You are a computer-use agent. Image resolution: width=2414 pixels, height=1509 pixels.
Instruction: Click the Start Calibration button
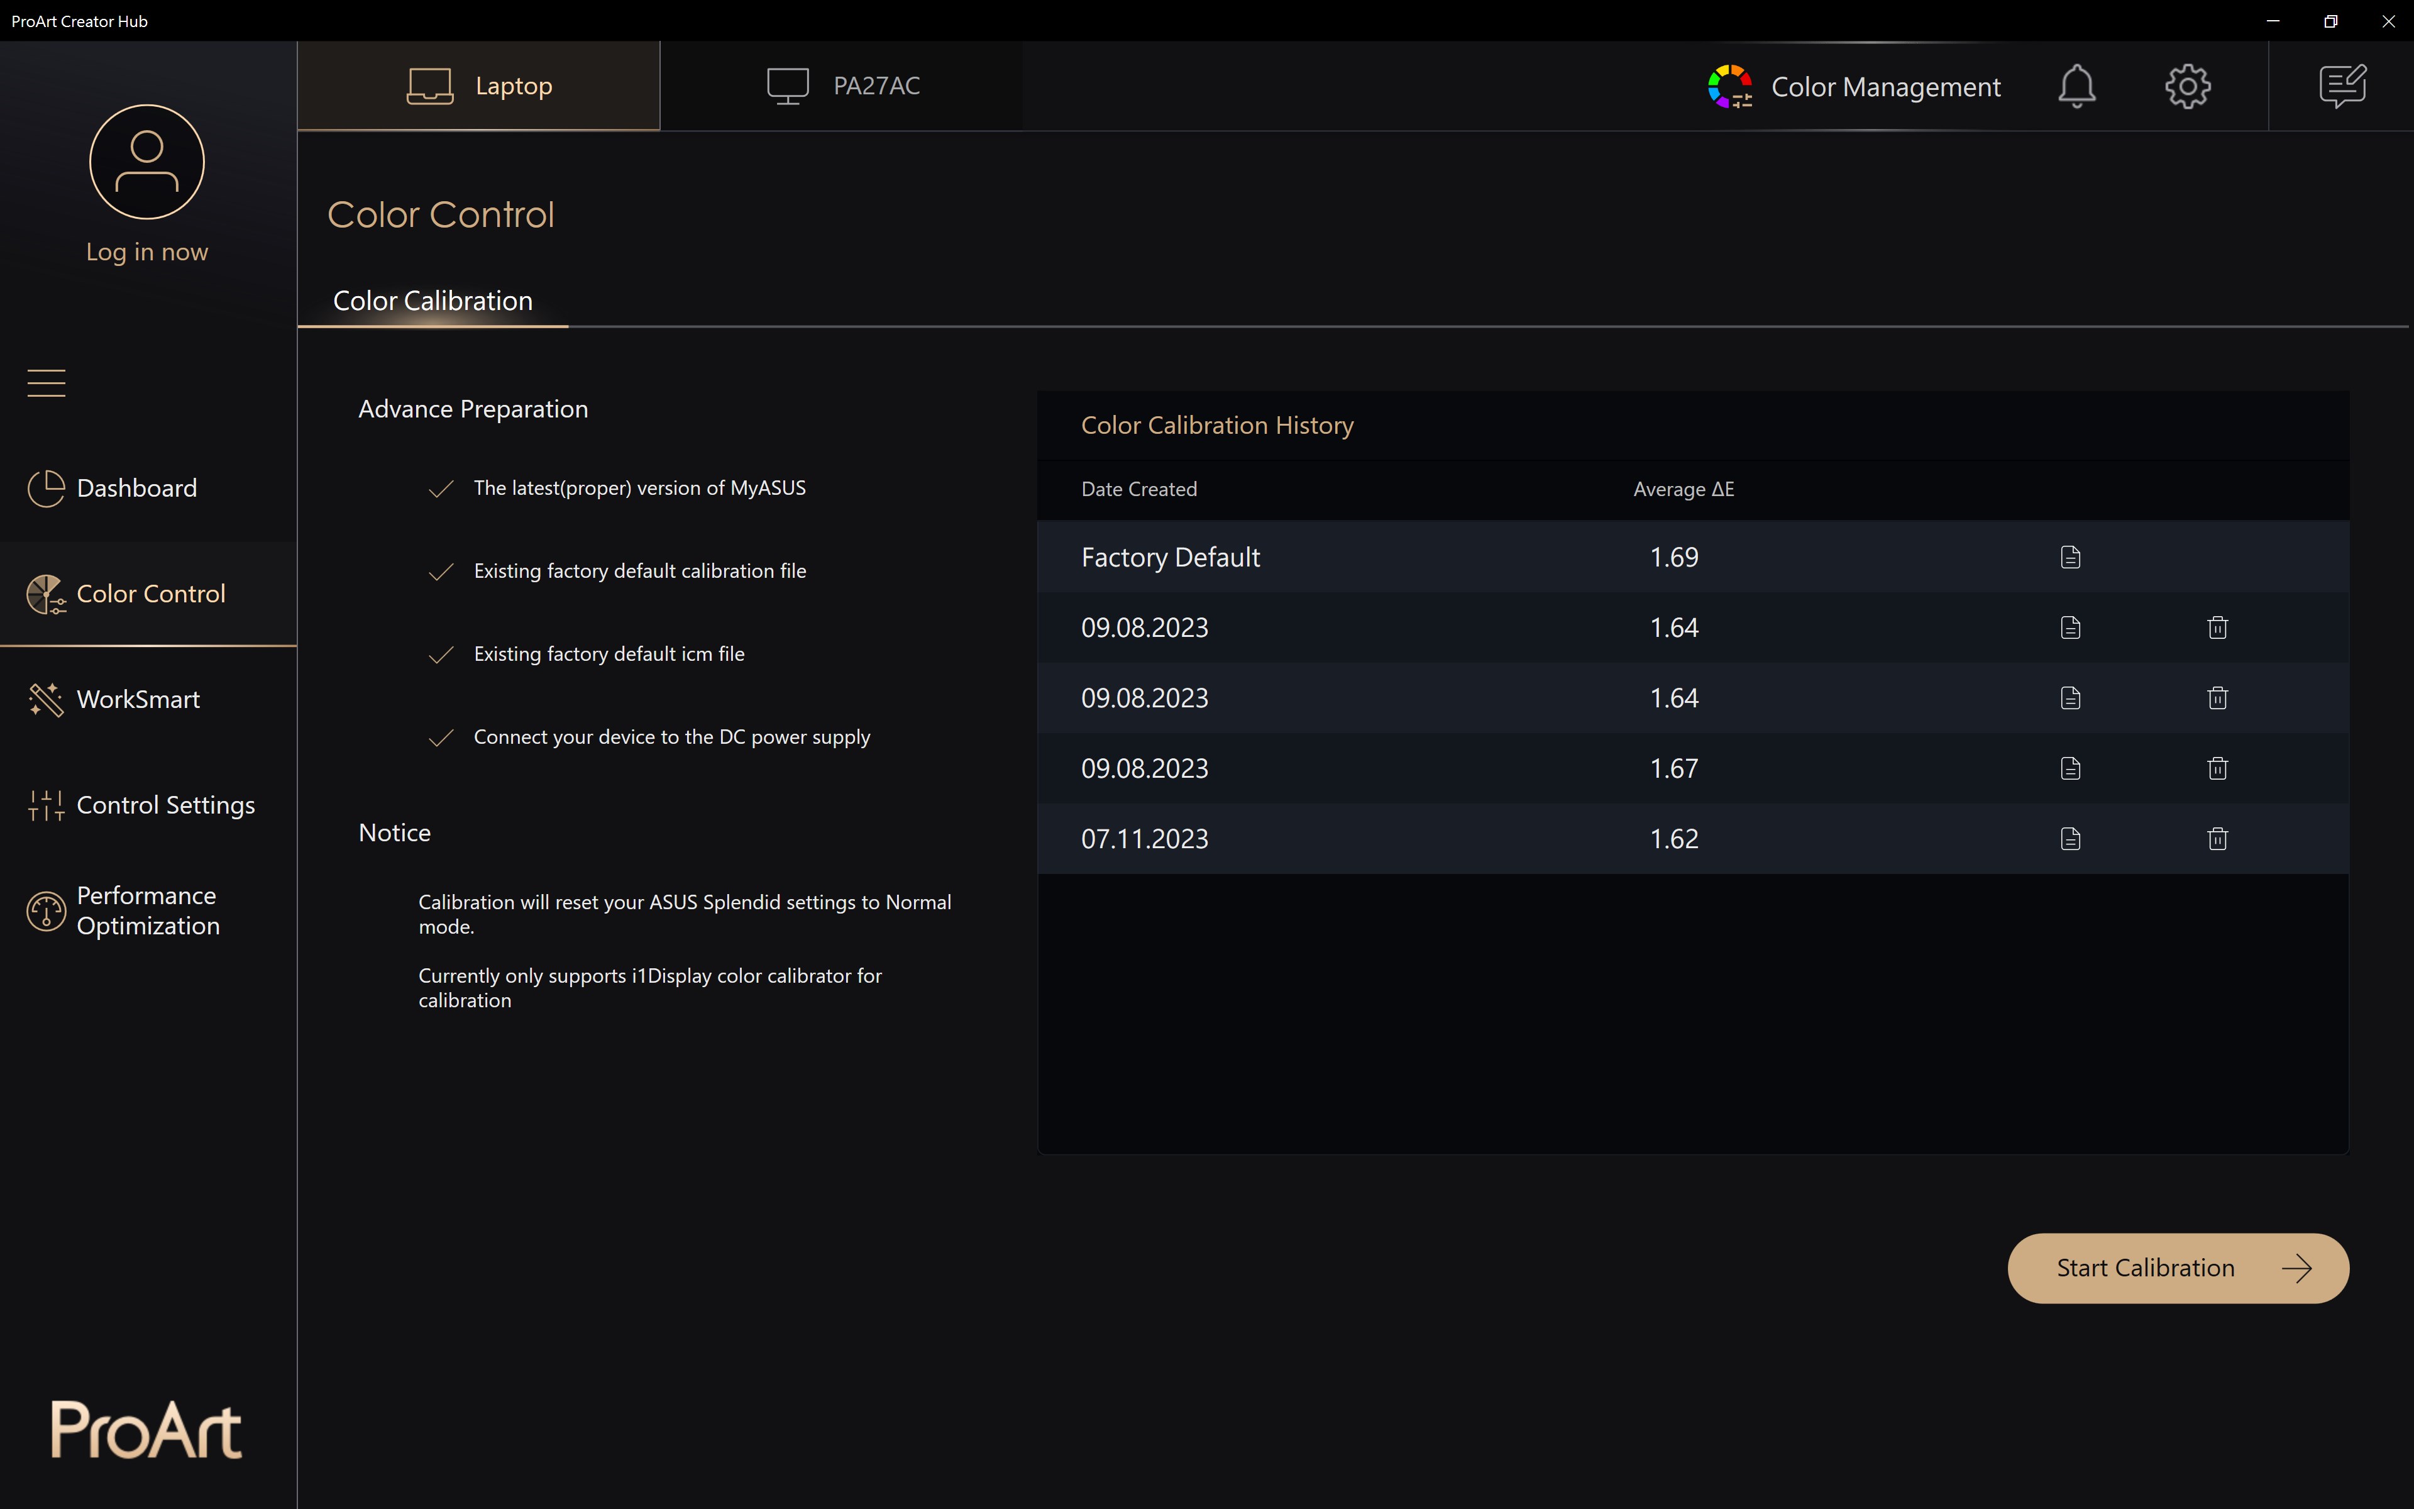click(x=2176, y=1268)
